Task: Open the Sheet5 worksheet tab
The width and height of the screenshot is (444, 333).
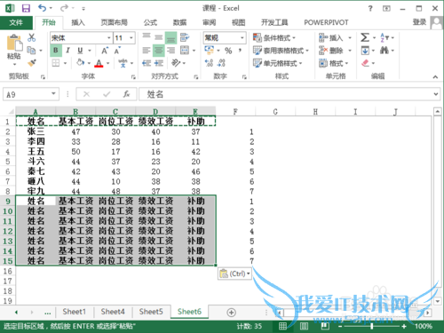Action: point(151,312)
